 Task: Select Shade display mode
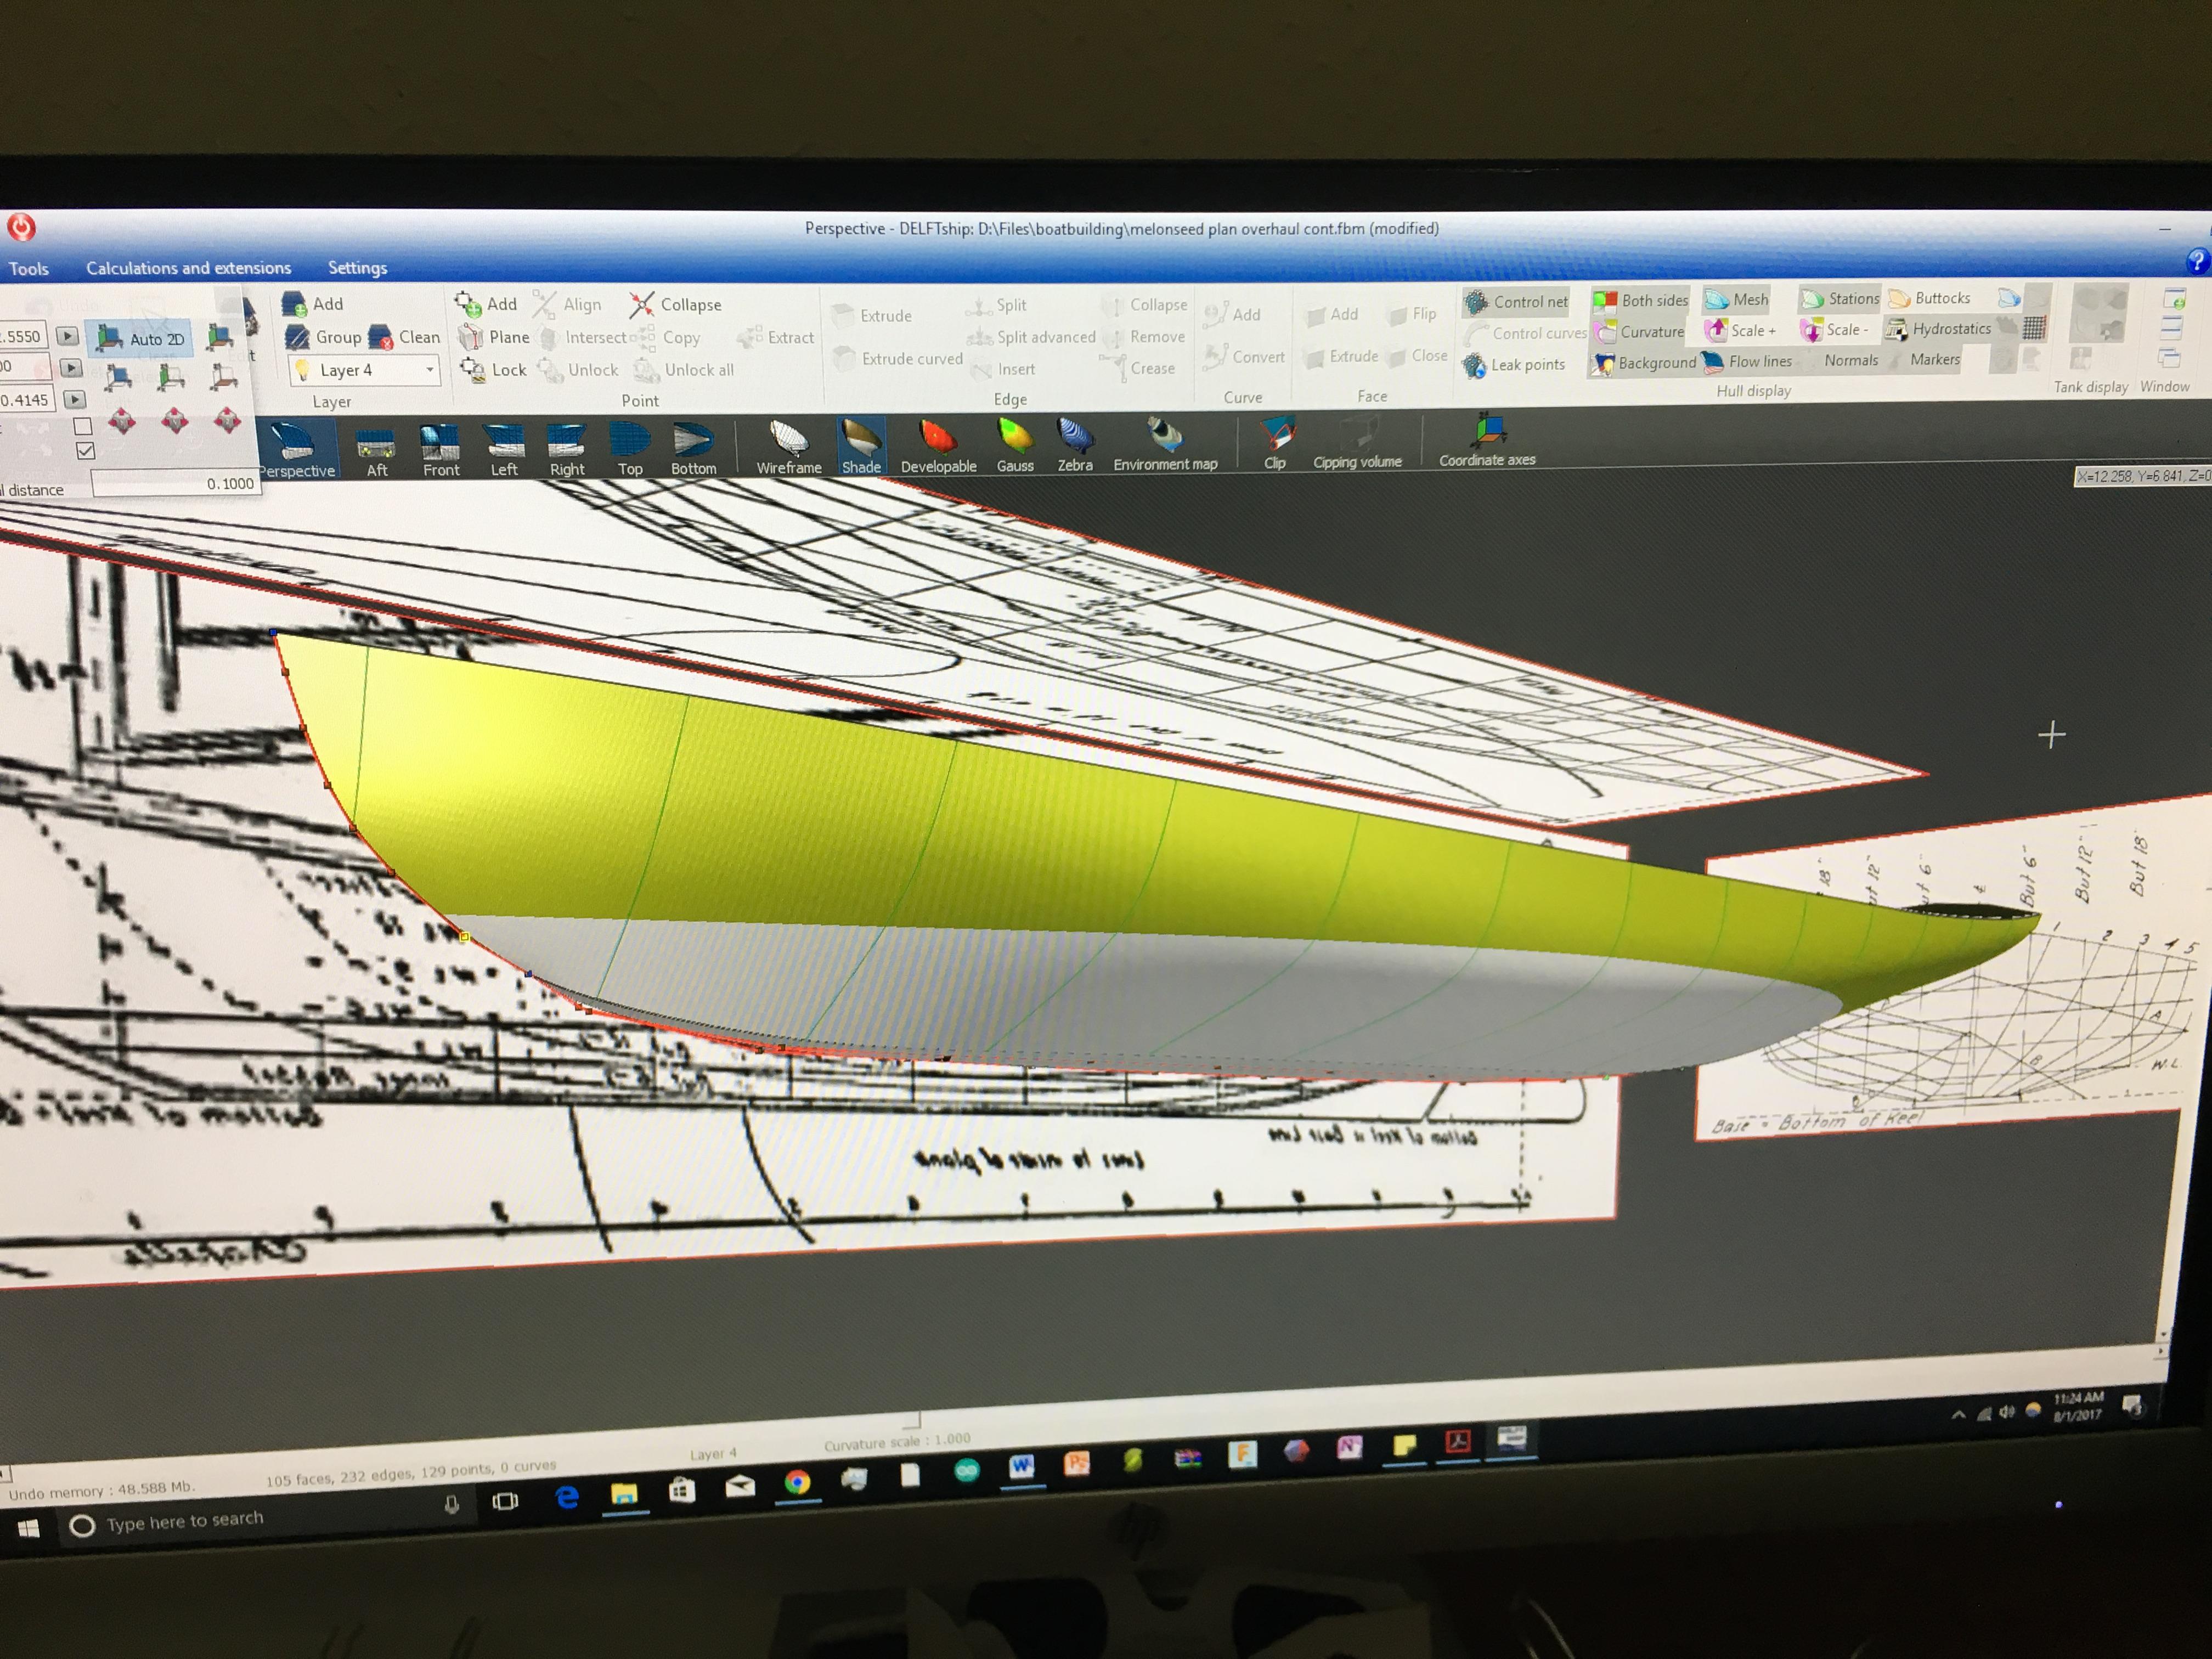coord(861,447)
